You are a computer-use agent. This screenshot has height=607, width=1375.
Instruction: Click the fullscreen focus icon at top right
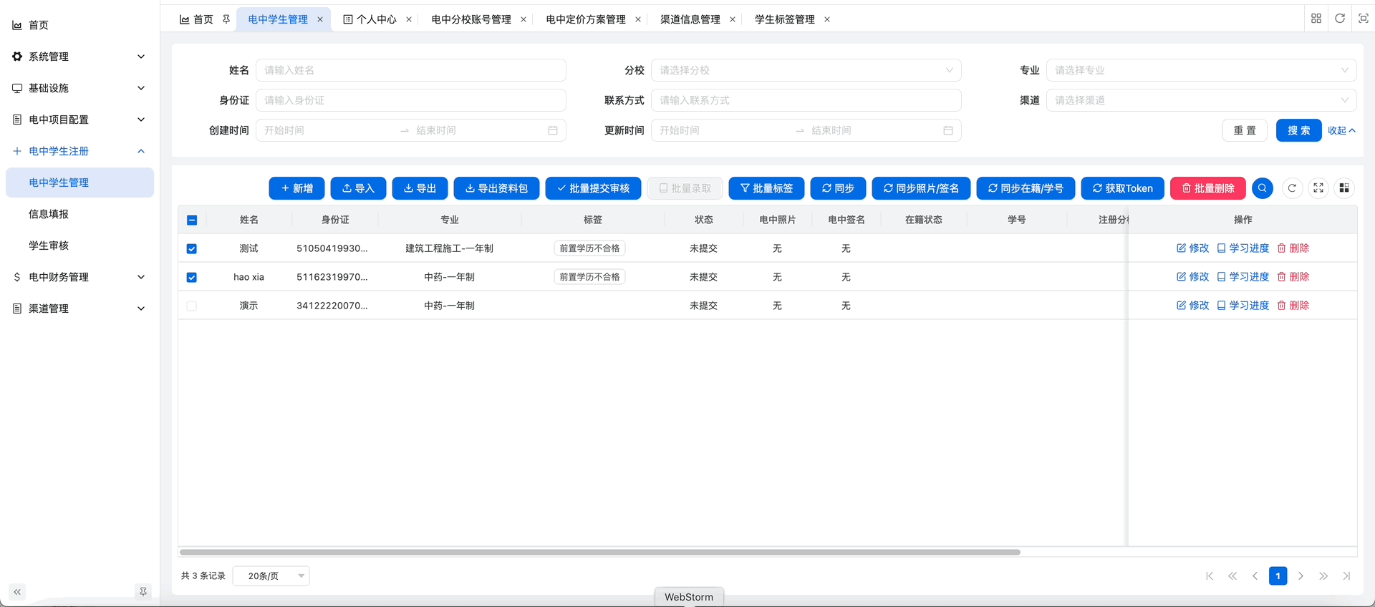(x=1364, y=19)
